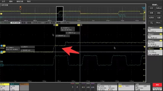Close the zoom view panel
The height and width of the screenshot is (91, 163).
pos(144,23)
